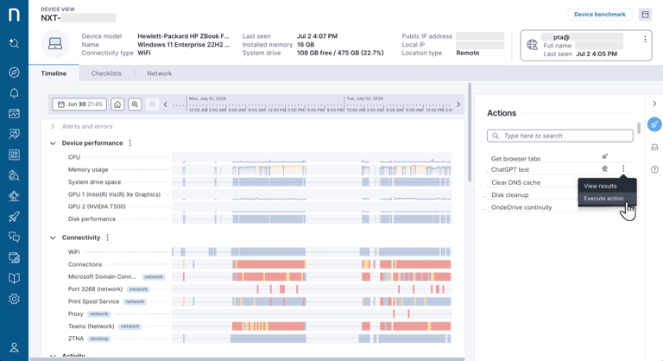Open the user card three-dot menu
The image size is (663, 361).
[x=644, y=40]
